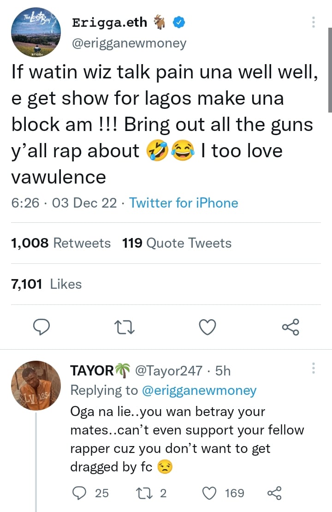Open the @erigganewmoney handle under Erigga.eth

coord(130,44)
